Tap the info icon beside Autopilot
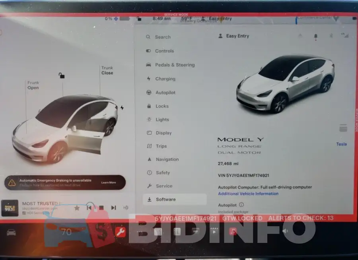Viewport: 358px width, 260px height. [241, 205]
